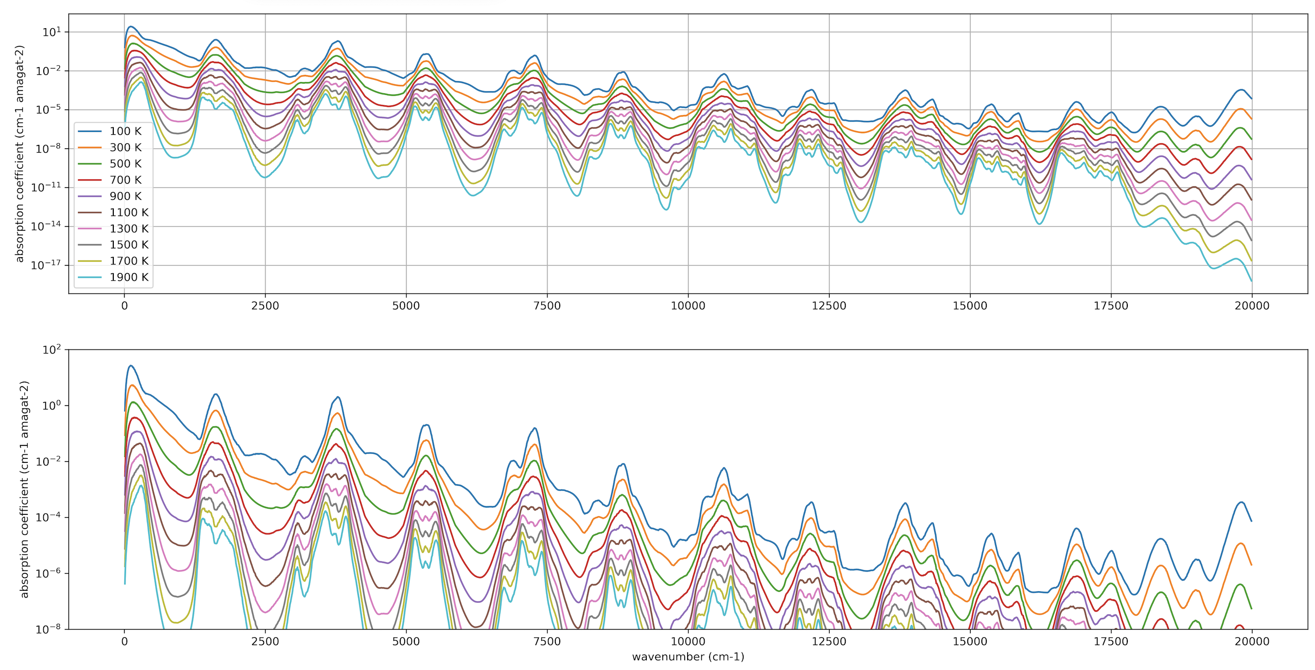Click bottom plot x tick label 2500
This screenshot has width=1315, height=670.
[265, 642]
